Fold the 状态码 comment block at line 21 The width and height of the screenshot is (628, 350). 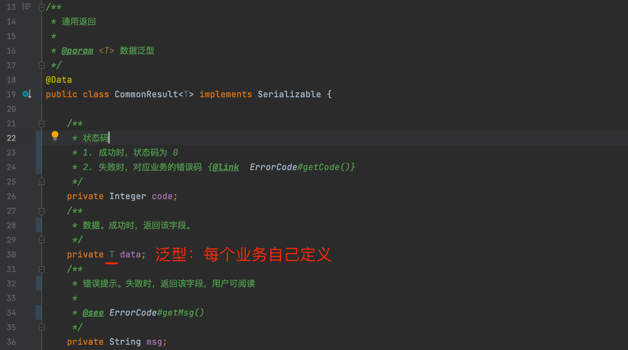[x=42, y=124]
